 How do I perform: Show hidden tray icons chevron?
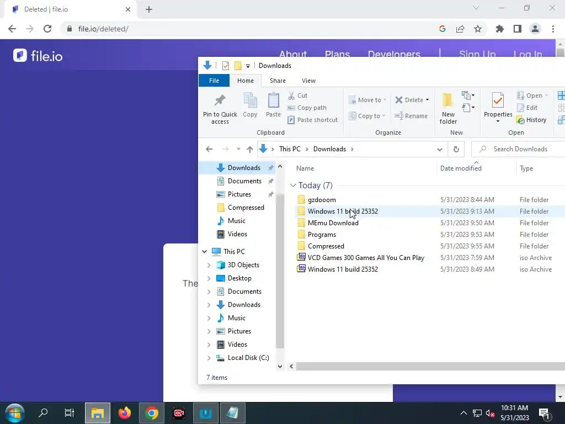[463, 413]
